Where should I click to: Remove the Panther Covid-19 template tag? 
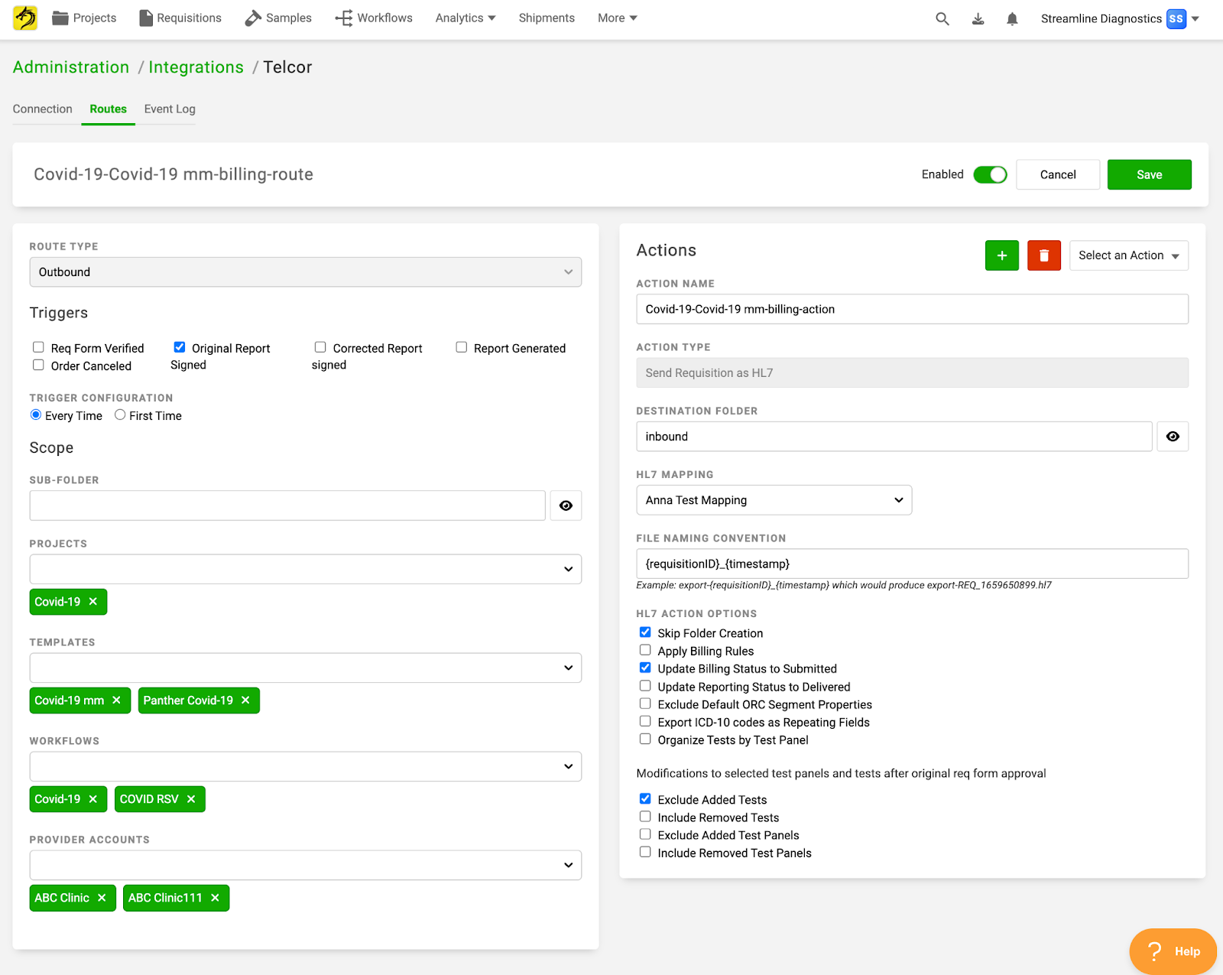coord(246,700)
